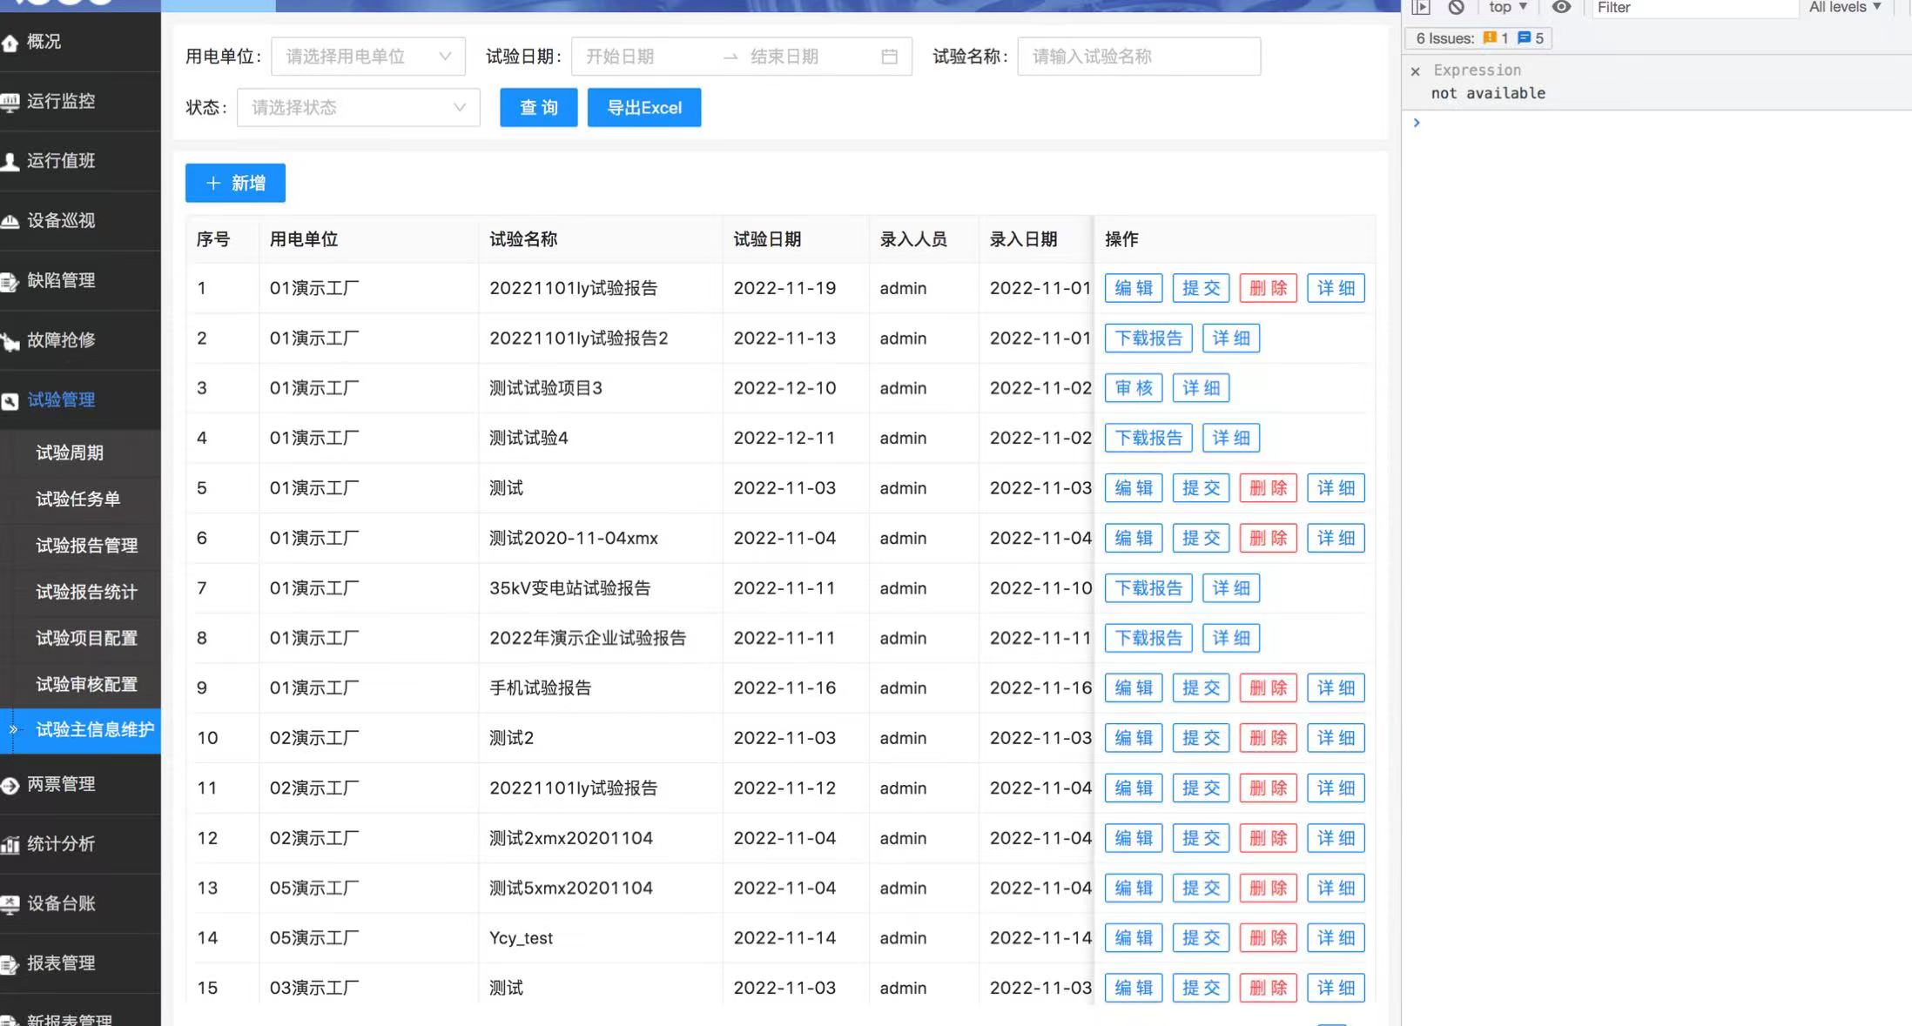The height and width of the screenshot is (1026, 1912).
Task: Click 详细 for row 8 2022年演示企业试验报告
Action: pos(1231,638)
